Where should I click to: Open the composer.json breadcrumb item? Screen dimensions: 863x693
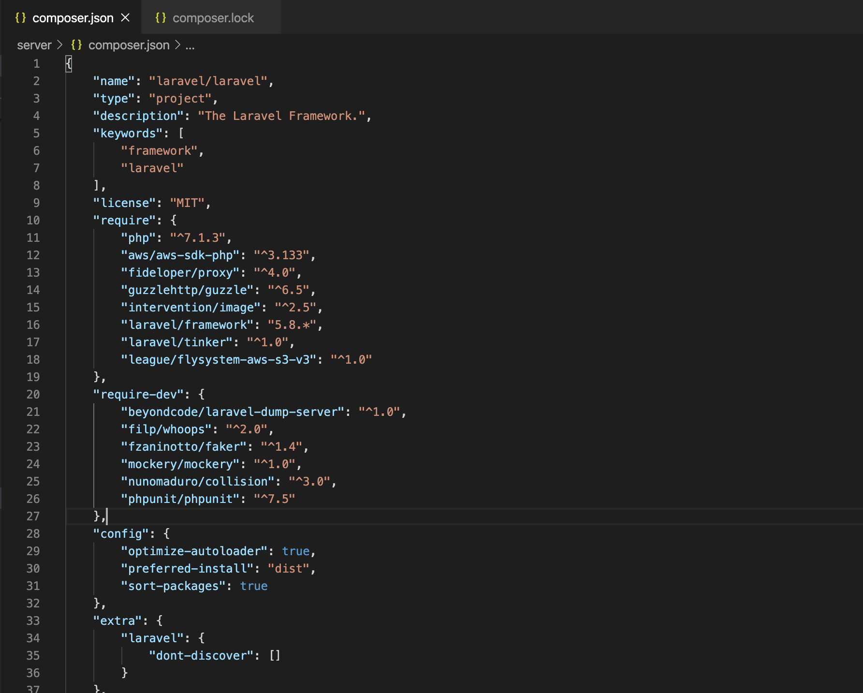coord(129,45)
